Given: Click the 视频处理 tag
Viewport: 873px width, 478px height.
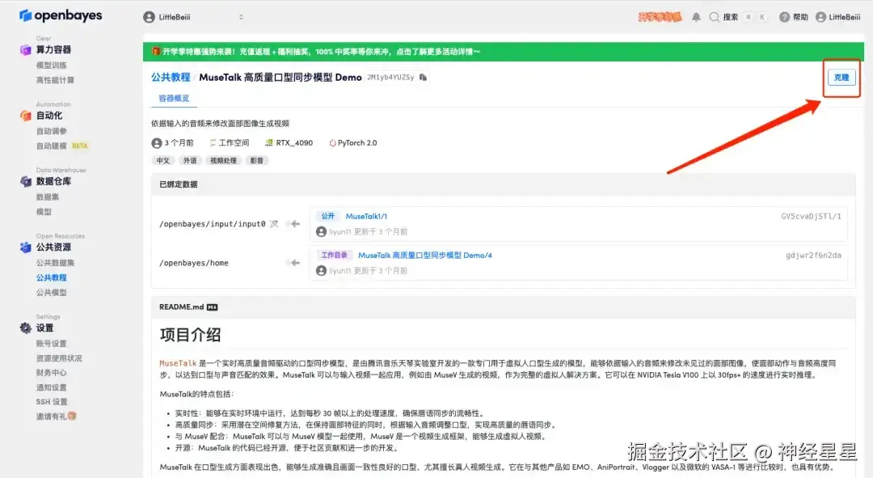Looking at the screenshot, I should click(x=223, y=160).
